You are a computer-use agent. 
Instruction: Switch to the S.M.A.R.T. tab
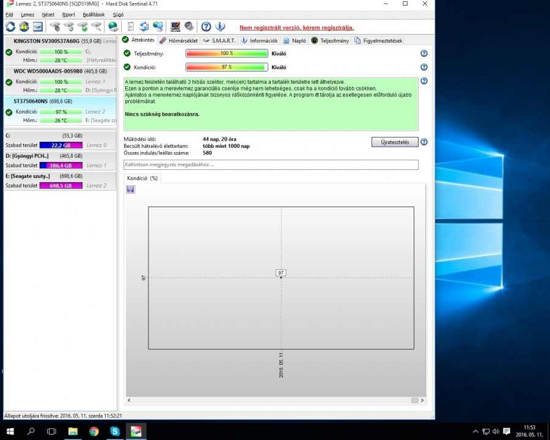(219, 41)
